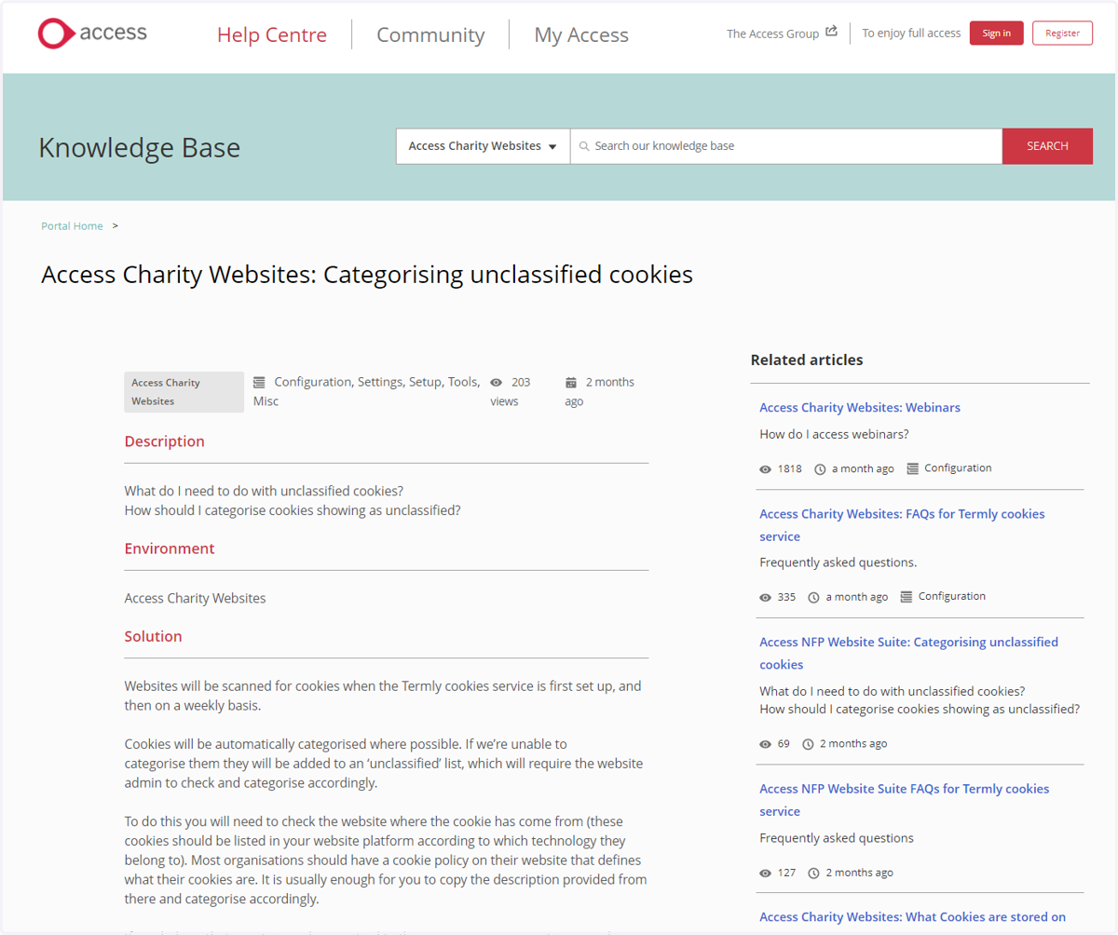Click the eye icon beside 1818 views
1118x935 pixels.
(766, 469)
